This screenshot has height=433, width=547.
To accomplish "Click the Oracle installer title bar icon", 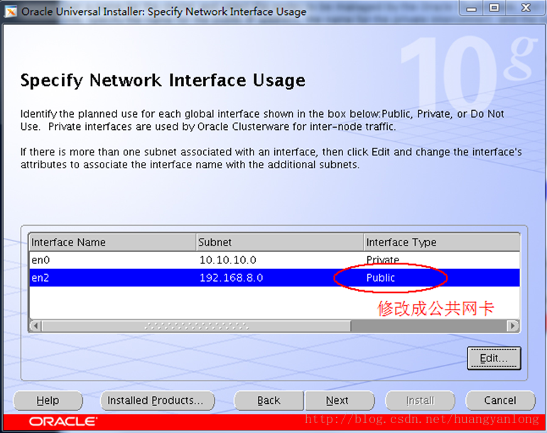I will 11,11.
